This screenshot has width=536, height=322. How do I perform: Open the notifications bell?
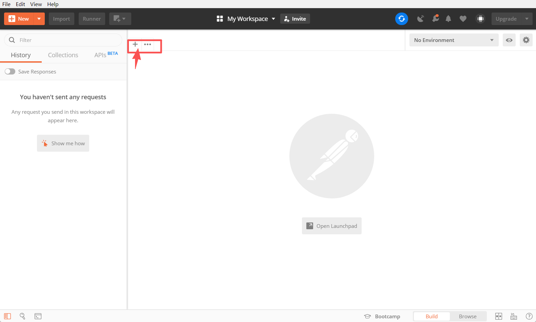pos(448,19)
